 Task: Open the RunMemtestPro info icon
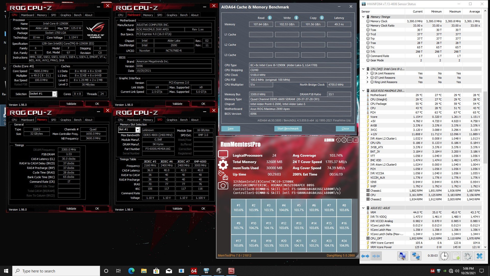(344, 140)
